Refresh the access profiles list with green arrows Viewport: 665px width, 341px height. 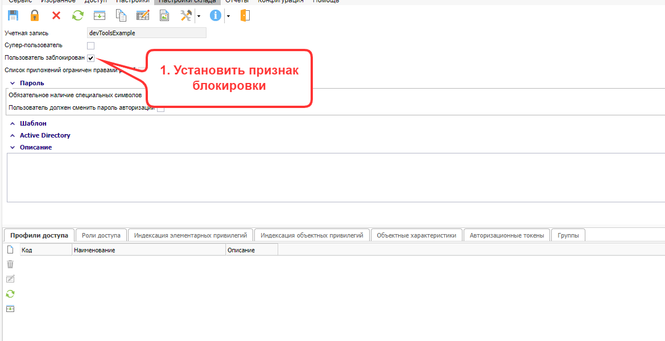(10, 294)
